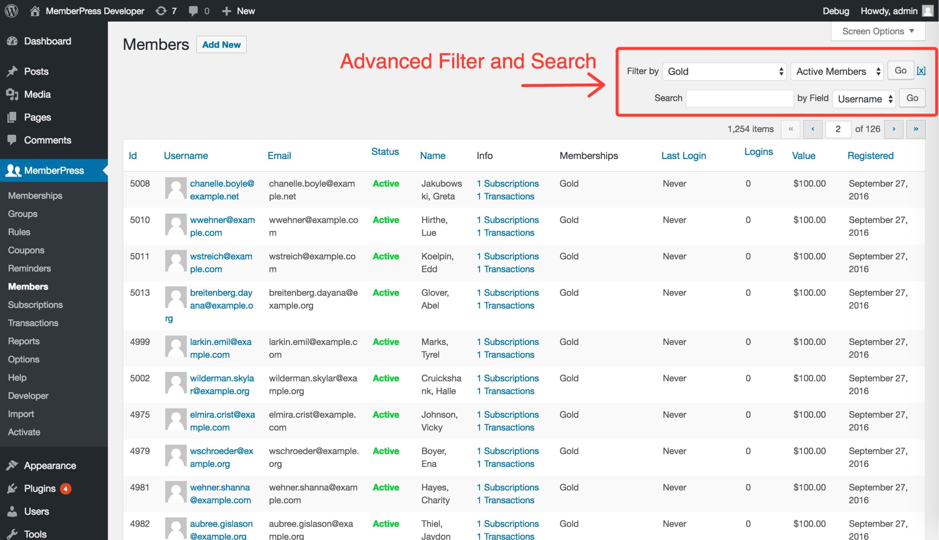Click avatar for wwehner@example.com
Viewport: 939px width, 540px height.
point(176,224)
